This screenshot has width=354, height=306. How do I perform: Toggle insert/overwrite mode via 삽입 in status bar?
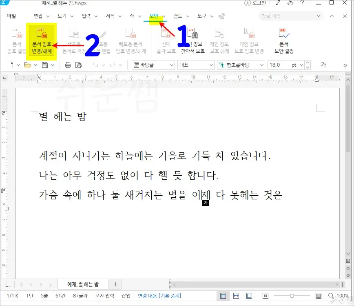tap(127, 296)
